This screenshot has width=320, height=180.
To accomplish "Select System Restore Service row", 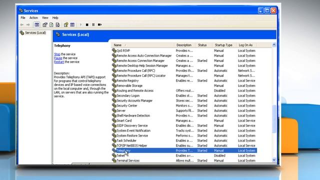I will tap(184, 135).
